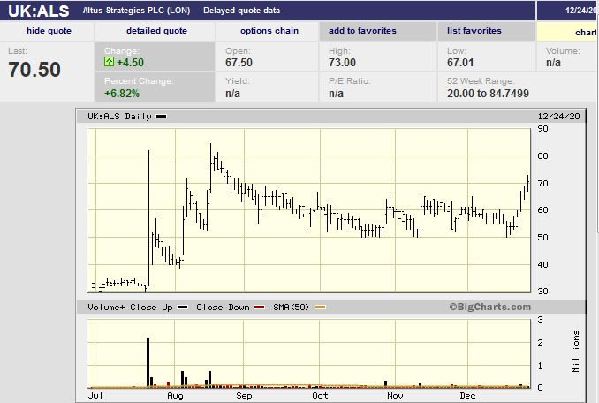Click the UK:ALS Daily legend line marker

[161, 117]
